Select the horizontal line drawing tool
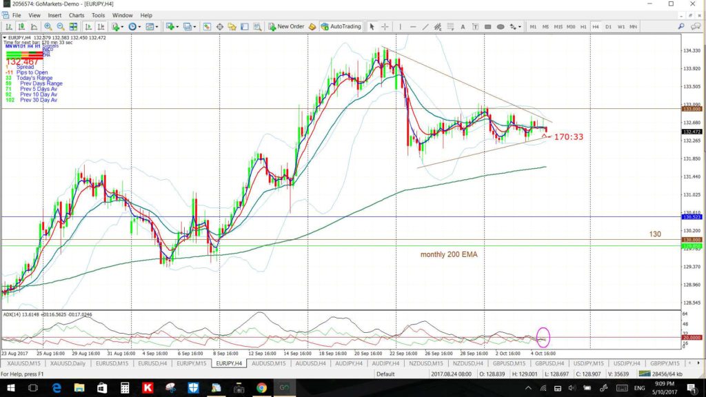The width and height of the screenshot is (706, 397). 412,27
